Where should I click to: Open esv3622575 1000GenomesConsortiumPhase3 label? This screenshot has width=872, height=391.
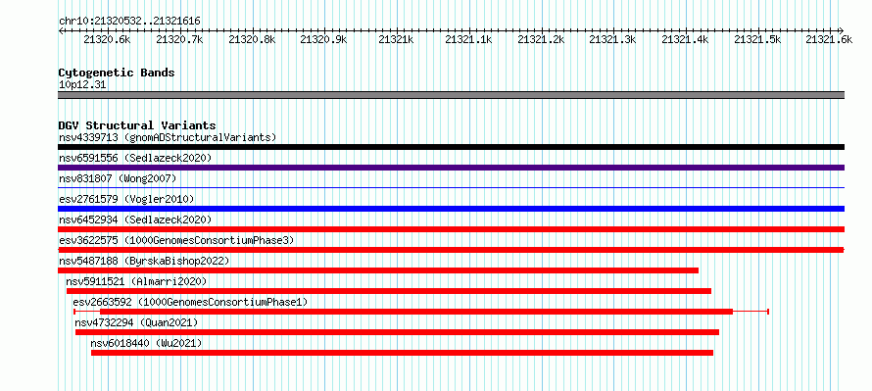pos(176,240)
